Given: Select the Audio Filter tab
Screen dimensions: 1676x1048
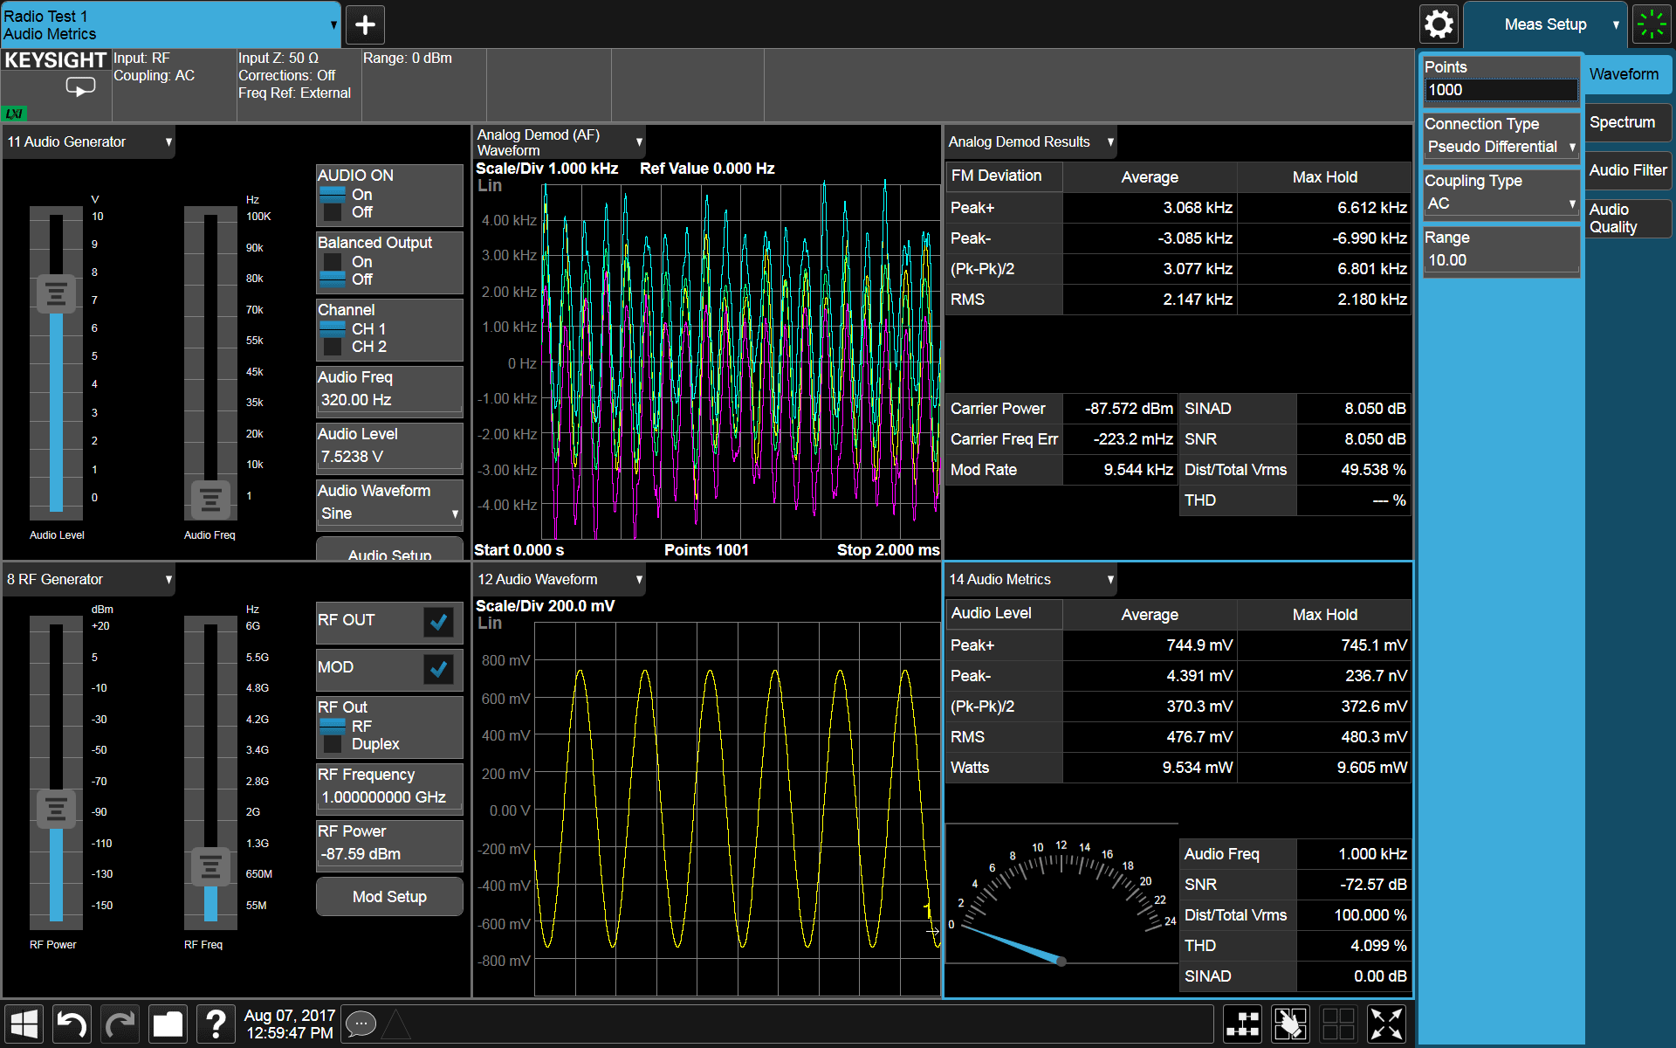Looking at the screenshot, I should tap(1627, 170).
